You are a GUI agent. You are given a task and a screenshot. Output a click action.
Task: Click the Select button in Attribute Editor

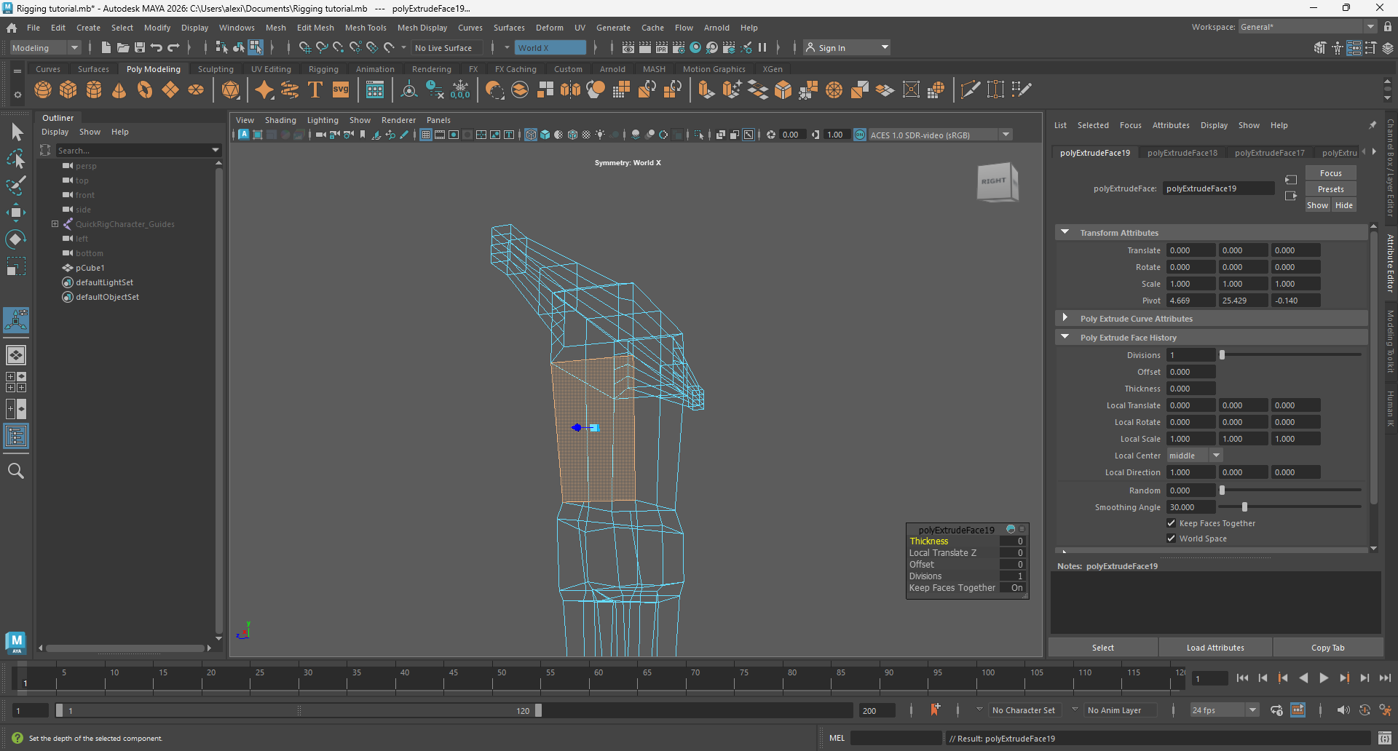1102,648
